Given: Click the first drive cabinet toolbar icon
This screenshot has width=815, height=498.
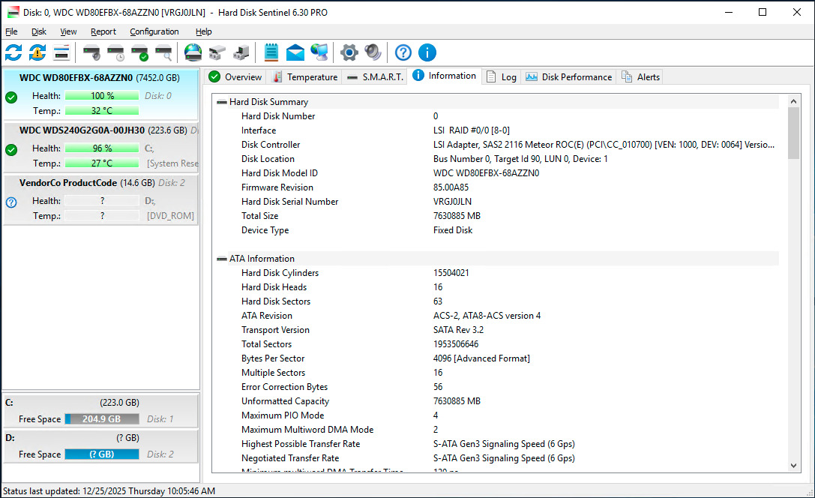Looking at the screenshot, I should pos(217,52).
